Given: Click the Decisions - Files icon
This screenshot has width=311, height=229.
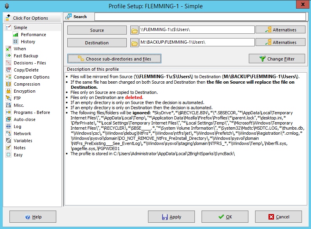Looking at the screenshot, I should (9, 63).
